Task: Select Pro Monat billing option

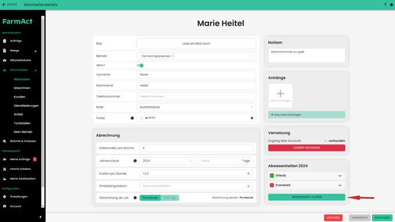Action: (x=150, y=198)
